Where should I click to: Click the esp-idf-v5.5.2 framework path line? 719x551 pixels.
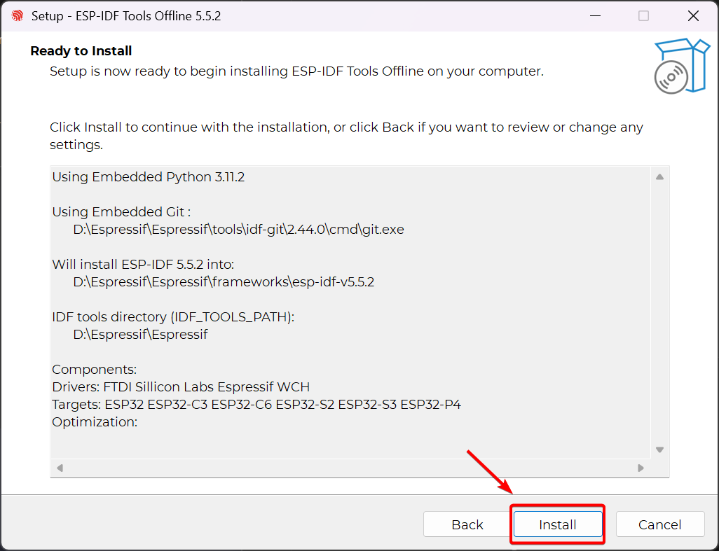224,282
